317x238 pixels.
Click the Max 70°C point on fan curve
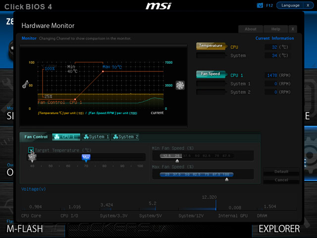[x=103, y=71]
